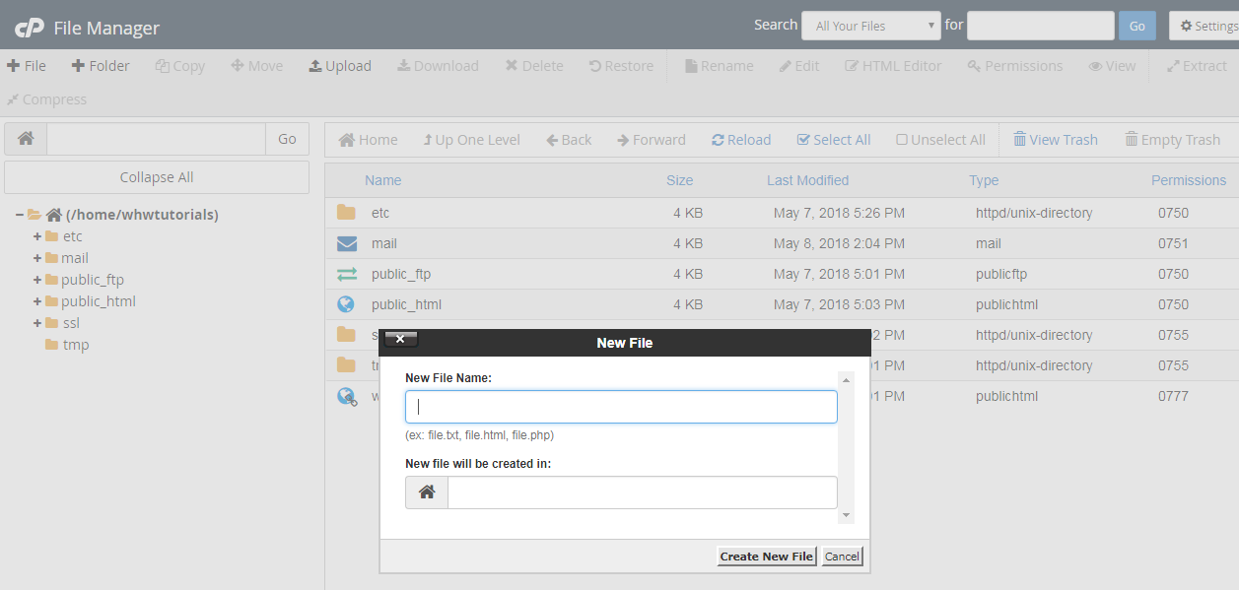Create a new folder with the Folder icon
The height and width of the screenshot is (590, 1239).
(100, 65)
